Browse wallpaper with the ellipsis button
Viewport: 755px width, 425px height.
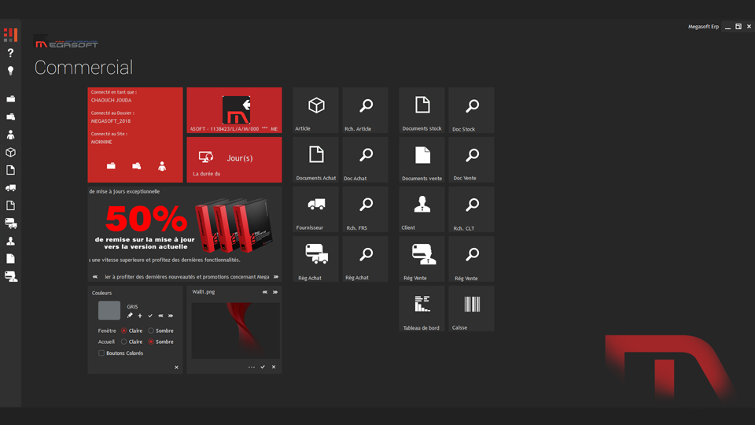(252, 367)
